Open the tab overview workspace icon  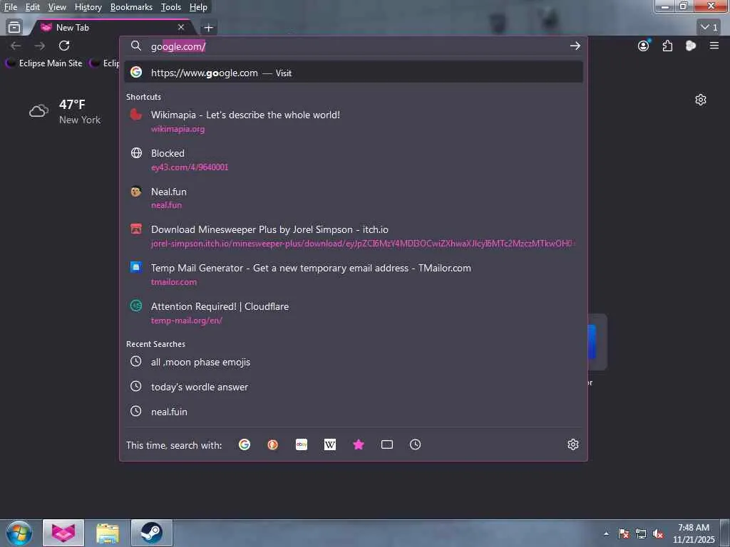pyautogui.click(x=14, y=28)
